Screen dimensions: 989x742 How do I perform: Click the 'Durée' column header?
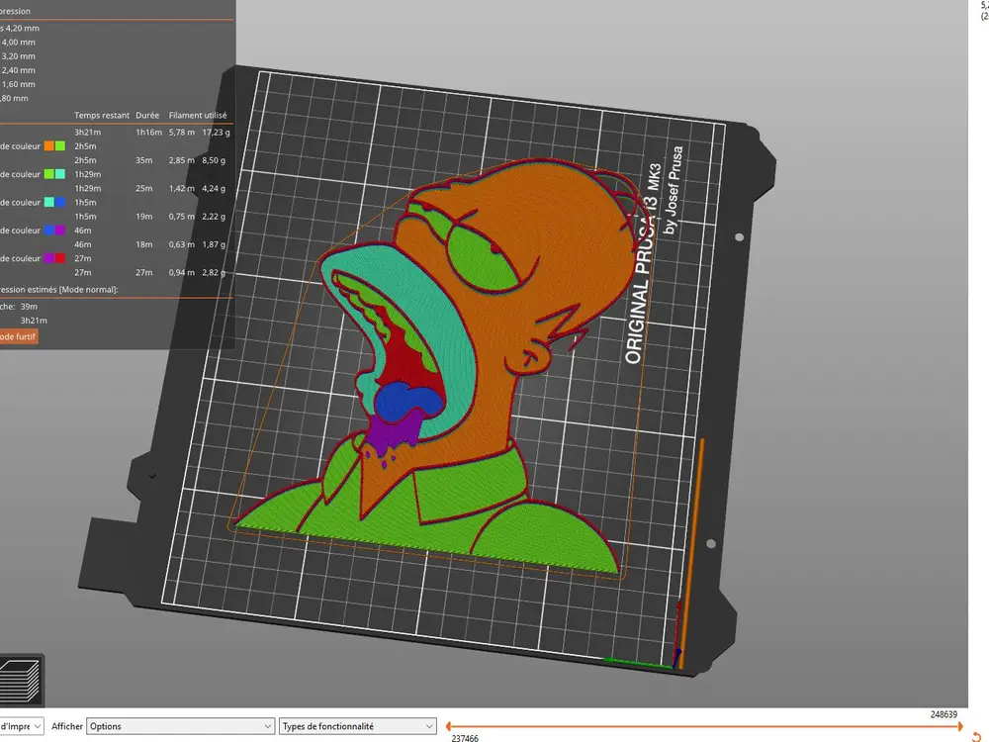(147, 115)
